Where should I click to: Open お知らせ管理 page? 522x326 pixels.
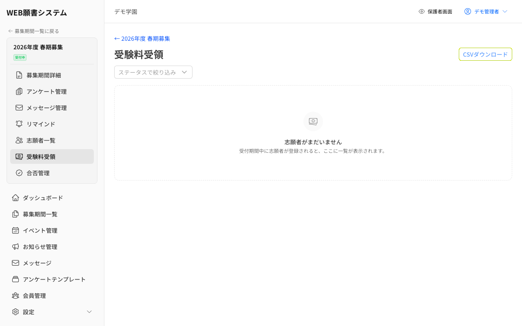click(52, 247)
